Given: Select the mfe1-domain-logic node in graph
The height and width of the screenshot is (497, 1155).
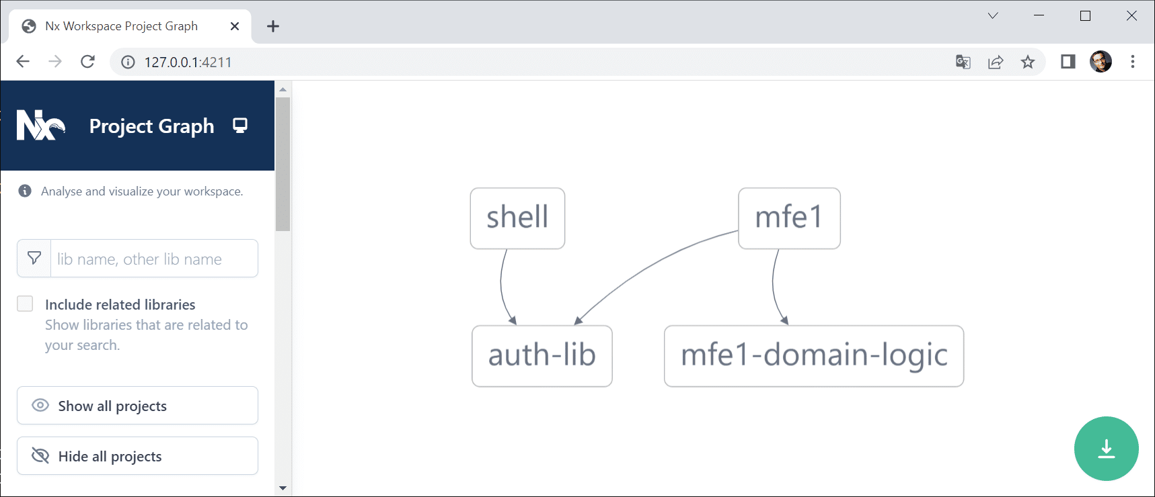Looking at the screenshot, I should (x=813, y=356).
